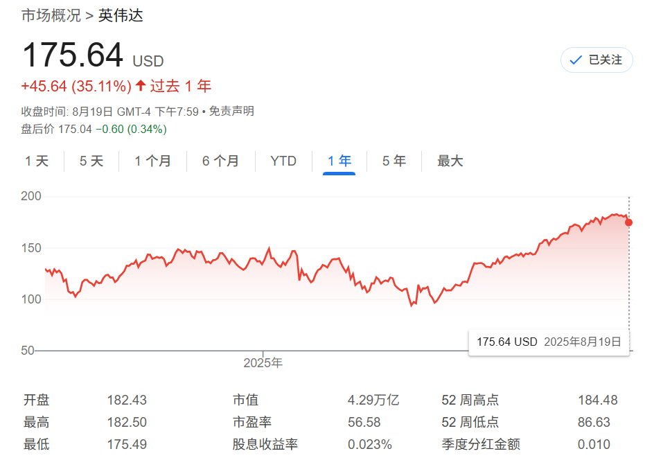
Task: Click the 150 y-axis label
Action: pyautogui.click(x=31, y=248)
